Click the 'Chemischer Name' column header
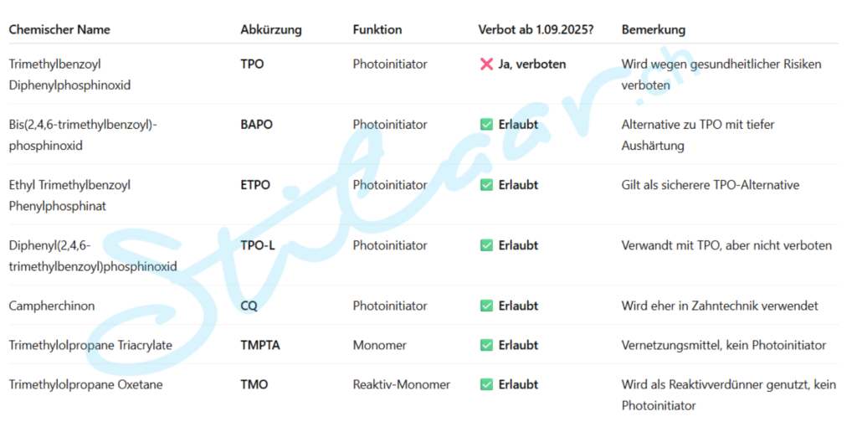857x437 pixels. point(59,29)
